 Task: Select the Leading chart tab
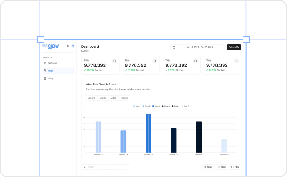(x=92, y=98)
